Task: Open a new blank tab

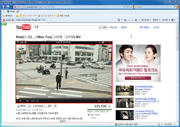Action: (x=49, y=20)
